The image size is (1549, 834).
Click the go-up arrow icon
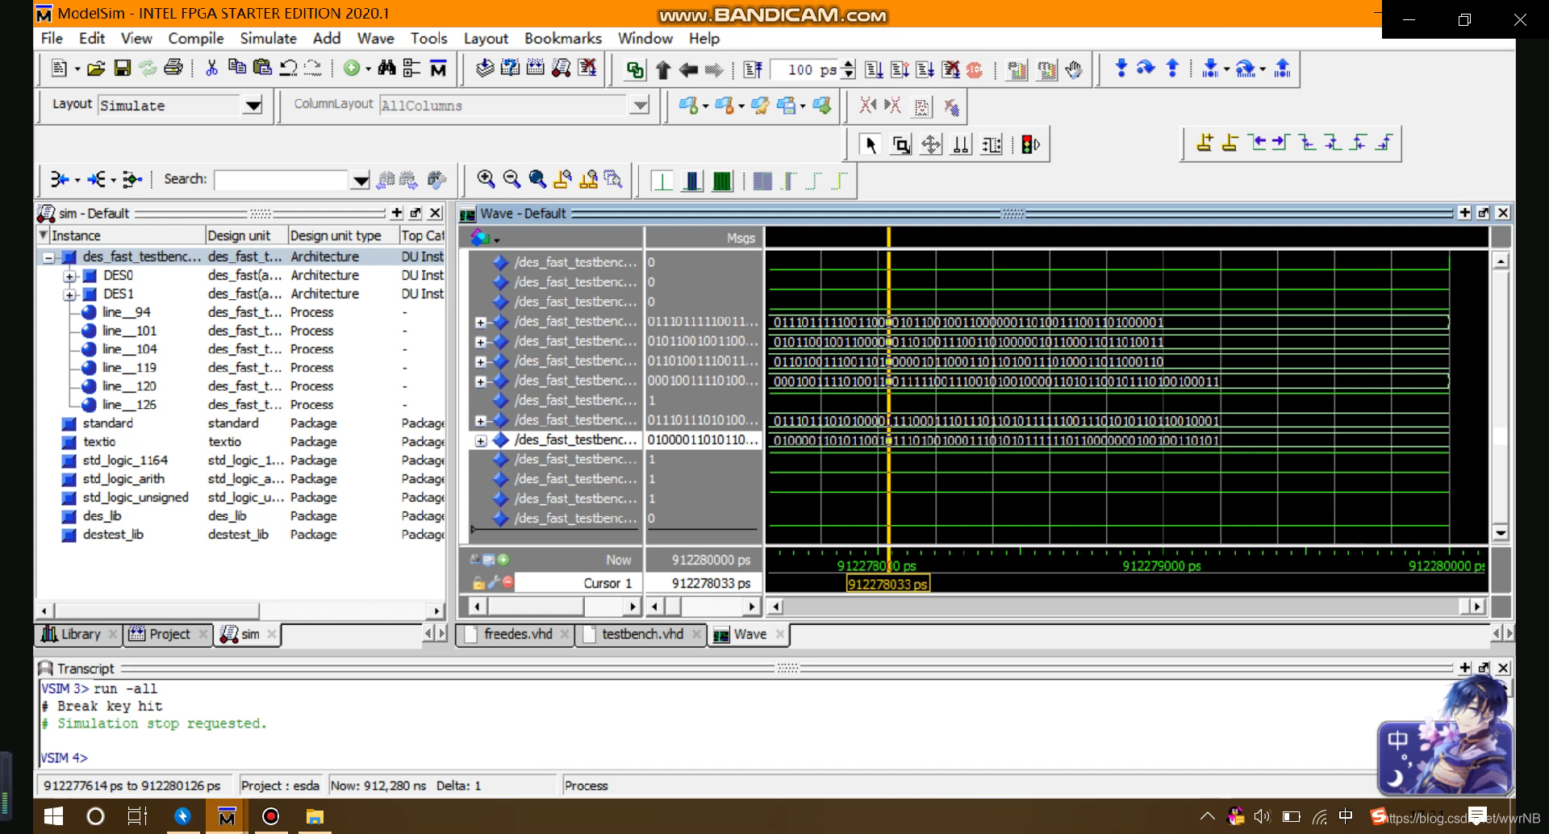[663, 70]
